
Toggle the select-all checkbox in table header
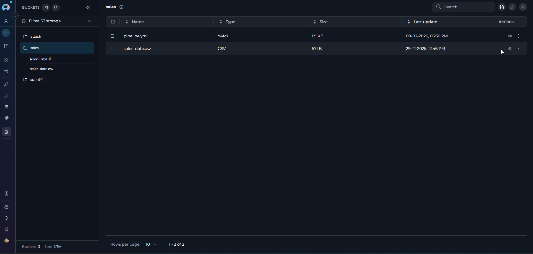coord(113,22)
